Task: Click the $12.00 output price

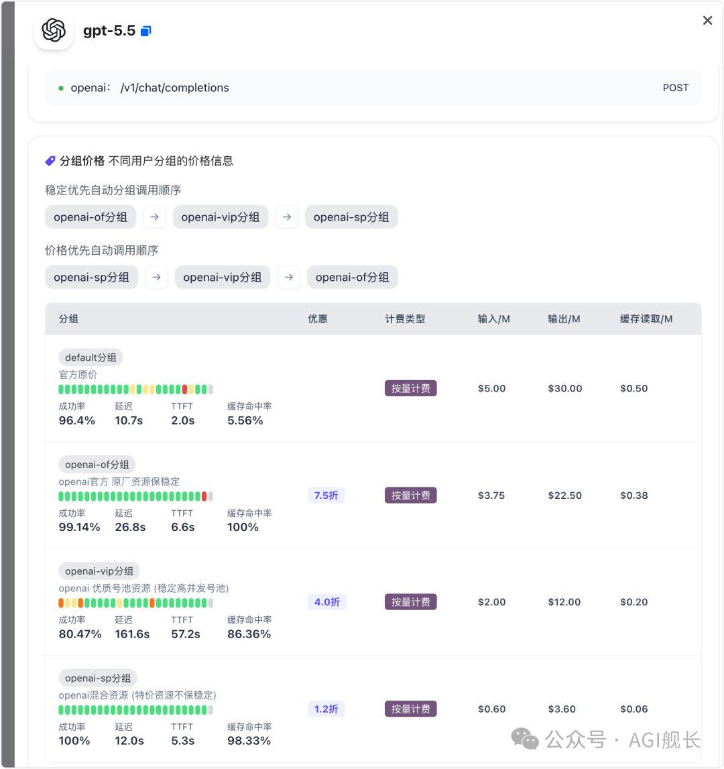Action: (x=564, y=602)
